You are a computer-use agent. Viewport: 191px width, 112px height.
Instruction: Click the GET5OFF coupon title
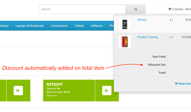pyautogui.click(x=55, y=84)
